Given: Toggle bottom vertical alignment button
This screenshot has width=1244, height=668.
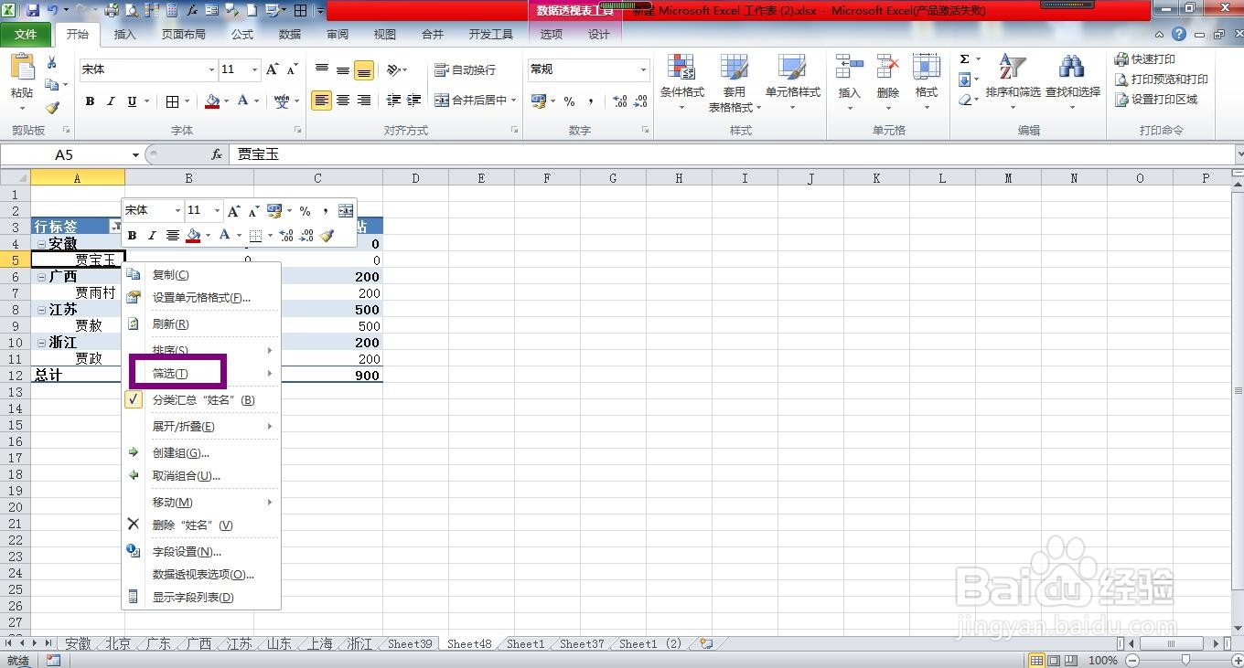Looking at the screenshot, I should tap(364, 69).
